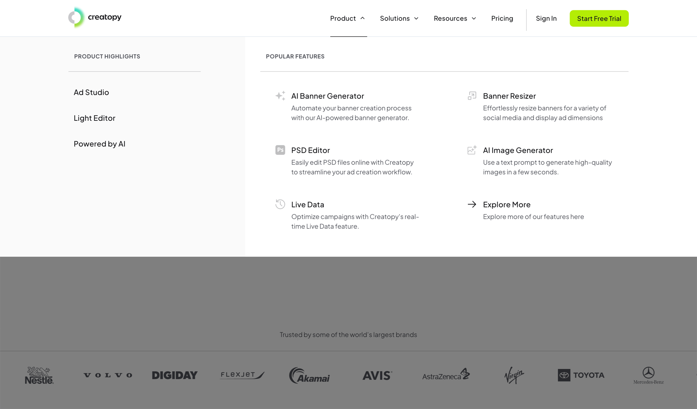Click the AVIS brand logo
Viewport: 697px width, 409px height.
coord(377,375)
